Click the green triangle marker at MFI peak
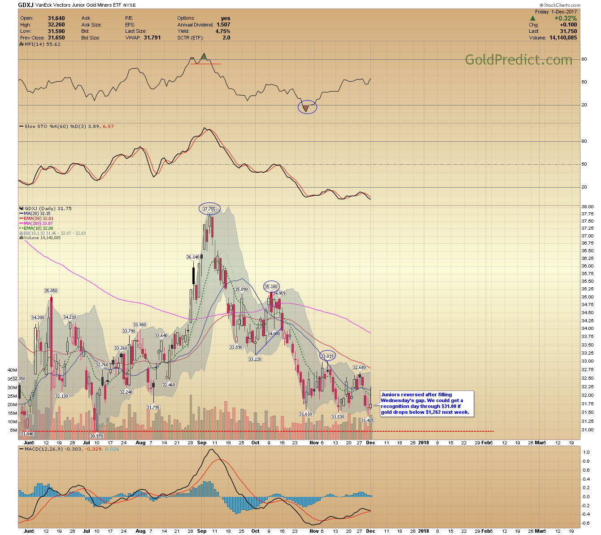 204,56
